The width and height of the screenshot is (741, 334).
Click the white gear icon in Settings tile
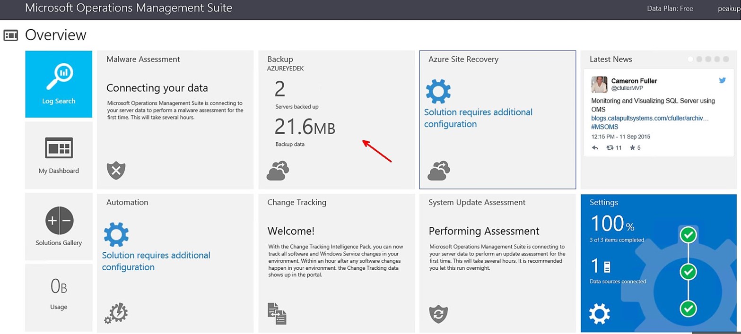pyautogui.click(x=600, y=314)
